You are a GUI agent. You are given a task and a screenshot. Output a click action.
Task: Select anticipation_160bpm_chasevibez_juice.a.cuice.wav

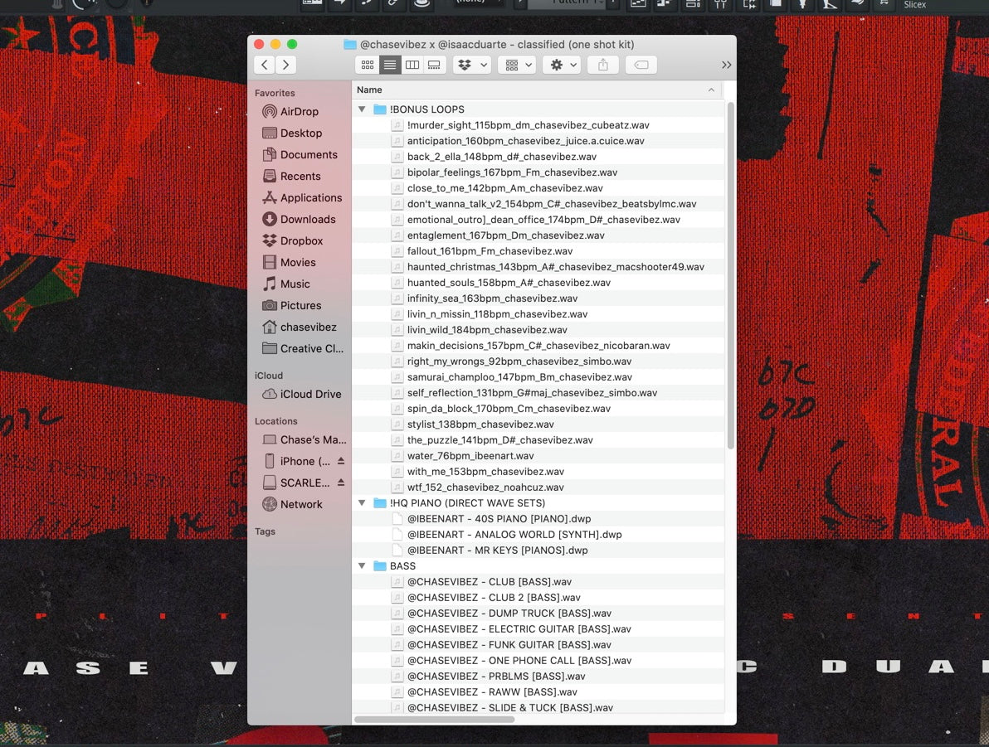point(538,141)
